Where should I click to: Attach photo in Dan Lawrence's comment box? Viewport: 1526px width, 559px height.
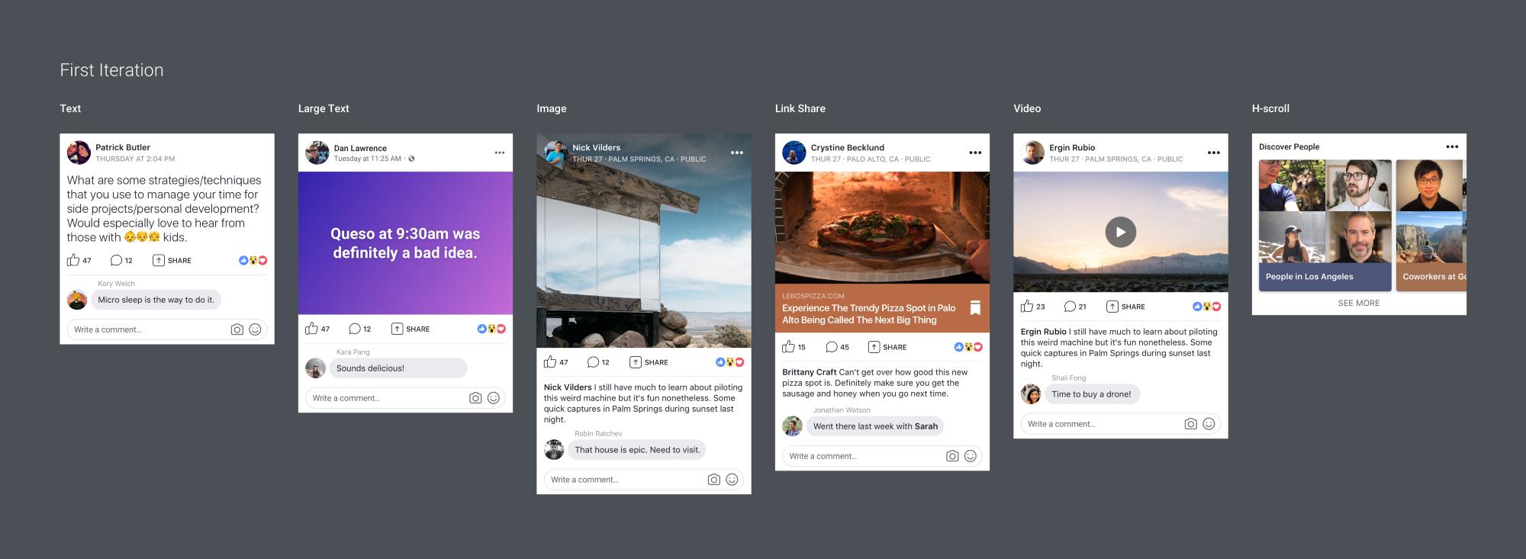coord(475,398)
